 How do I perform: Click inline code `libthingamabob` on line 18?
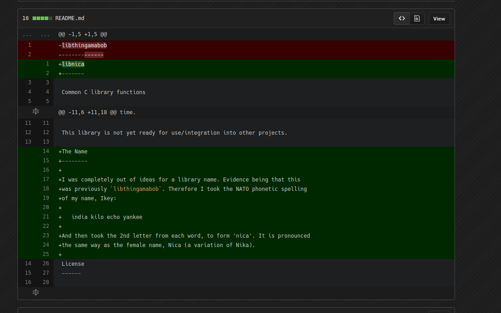pyautogui.click(x=136, y=189)
